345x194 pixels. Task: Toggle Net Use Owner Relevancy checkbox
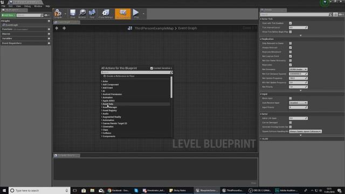[291, 60]
